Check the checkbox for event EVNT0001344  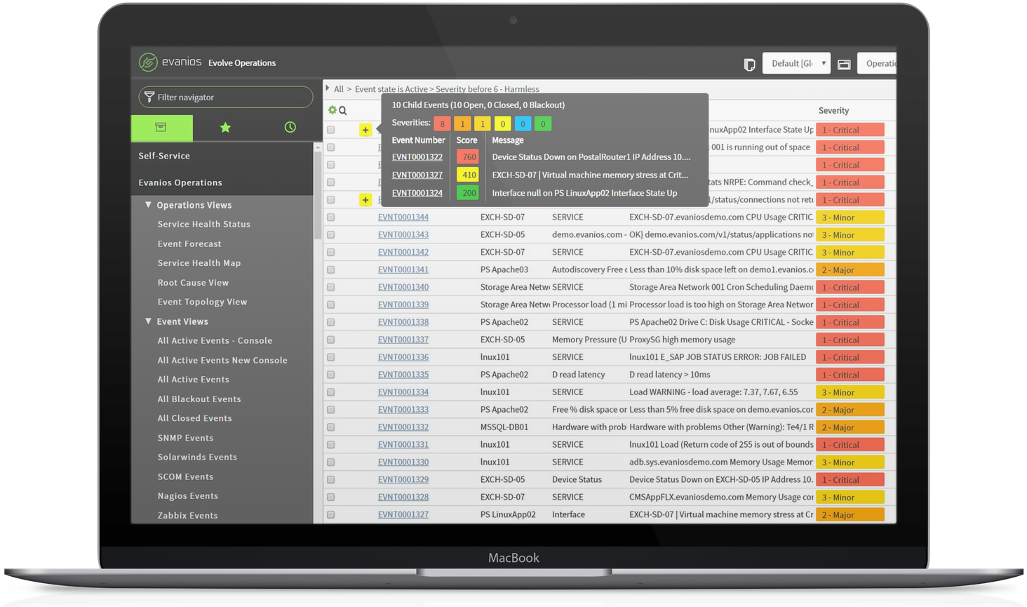coord(330,217)
